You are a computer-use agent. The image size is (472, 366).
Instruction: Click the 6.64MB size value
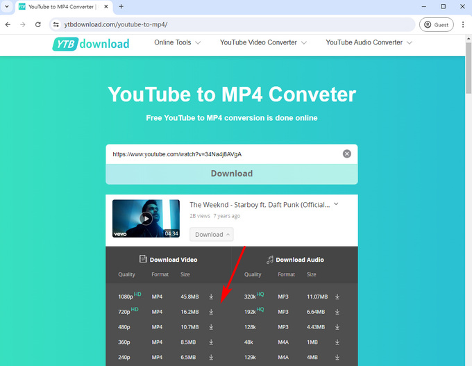tap(316, 312)
